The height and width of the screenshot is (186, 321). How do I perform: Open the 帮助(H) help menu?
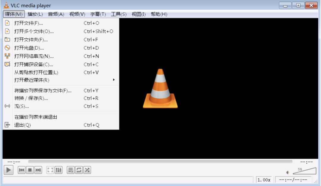pyautogui.click(x=159, y=14)
